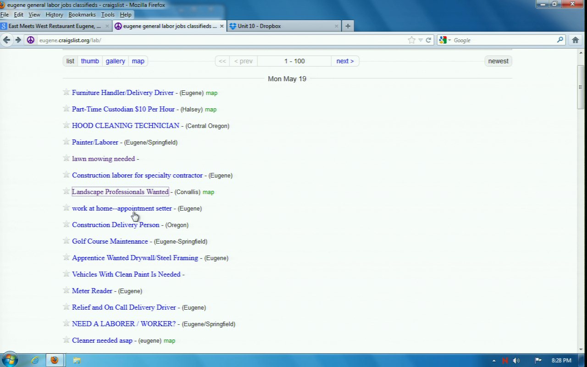Switch to gallery view mode
This screenshot has height=367, width=587.
[x=115, y=61]
